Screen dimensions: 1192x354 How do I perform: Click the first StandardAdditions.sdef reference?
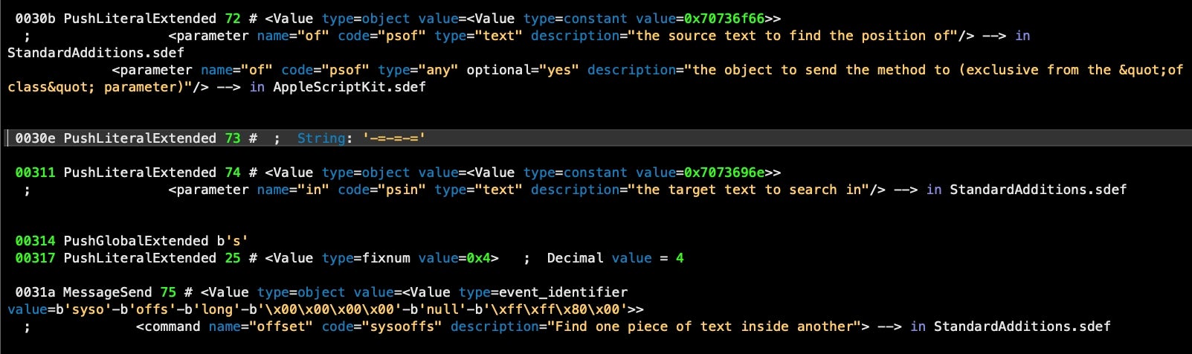(x=96, y=53)
